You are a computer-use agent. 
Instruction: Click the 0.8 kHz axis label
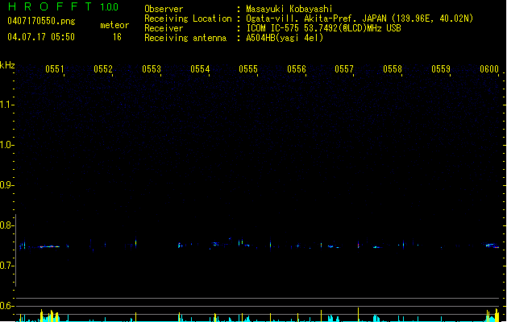point(6,225)
